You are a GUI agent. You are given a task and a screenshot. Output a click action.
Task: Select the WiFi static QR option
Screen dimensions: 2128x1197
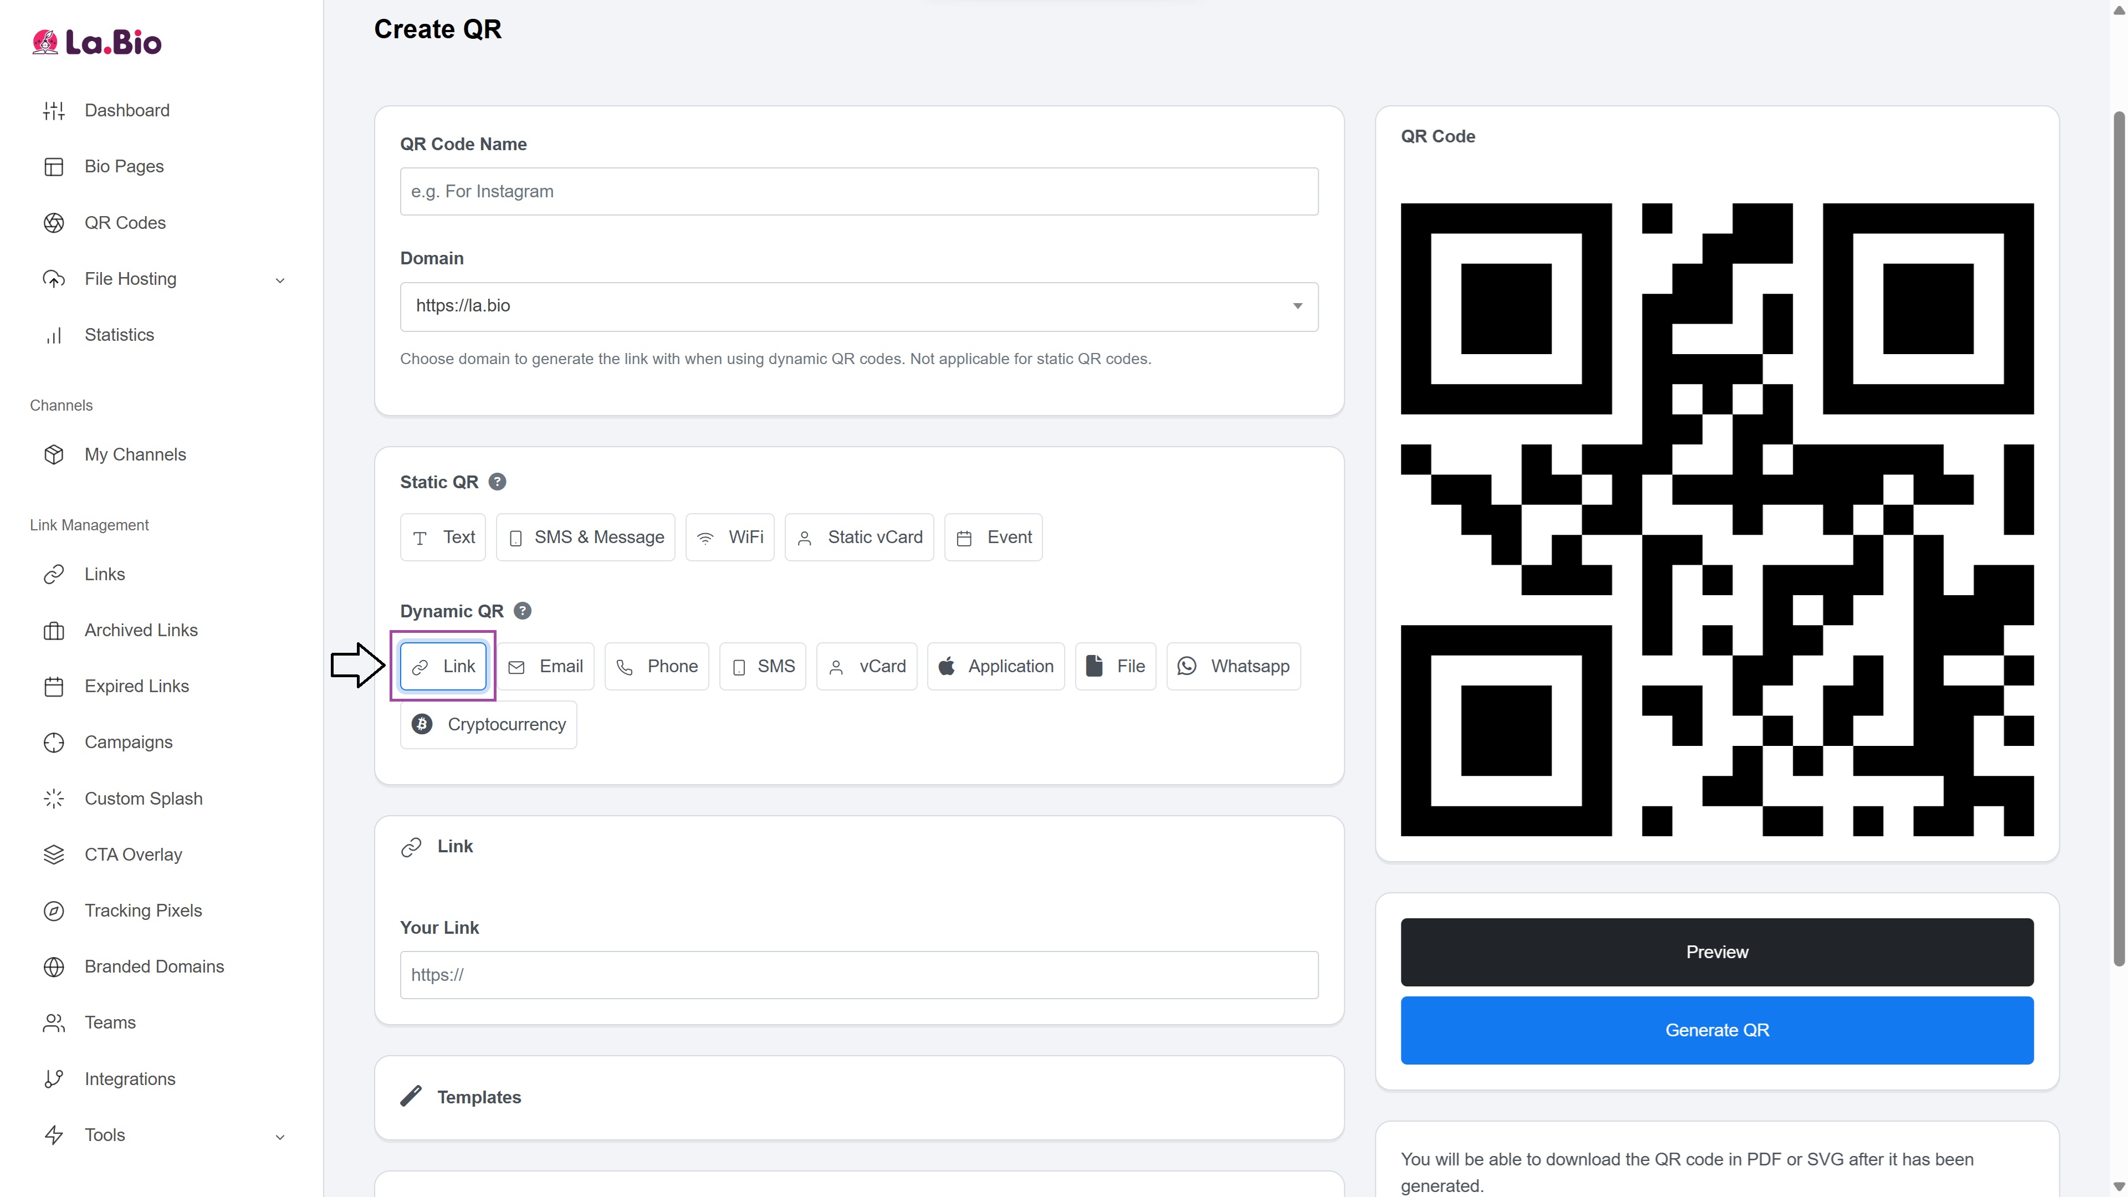[x=729, y=538]
